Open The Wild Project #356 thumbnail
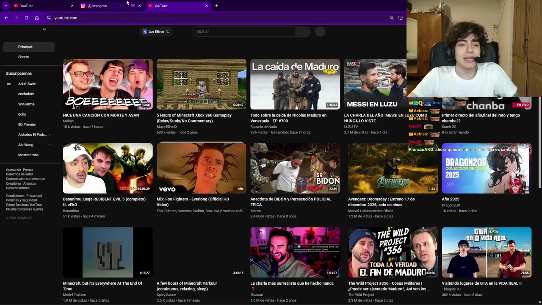The image size is (542, 305). (x=393, y=252)
